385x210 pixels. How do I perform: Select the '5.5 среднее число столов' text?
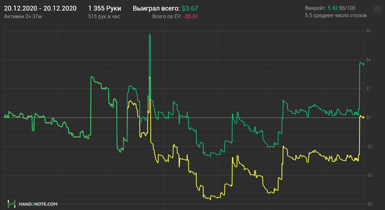(335, 15)
